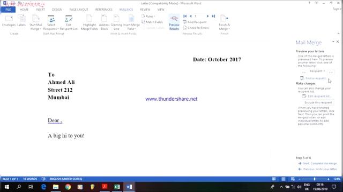Open the FILE tab
The image size is (343, 192).
click(x=8, y=10)
